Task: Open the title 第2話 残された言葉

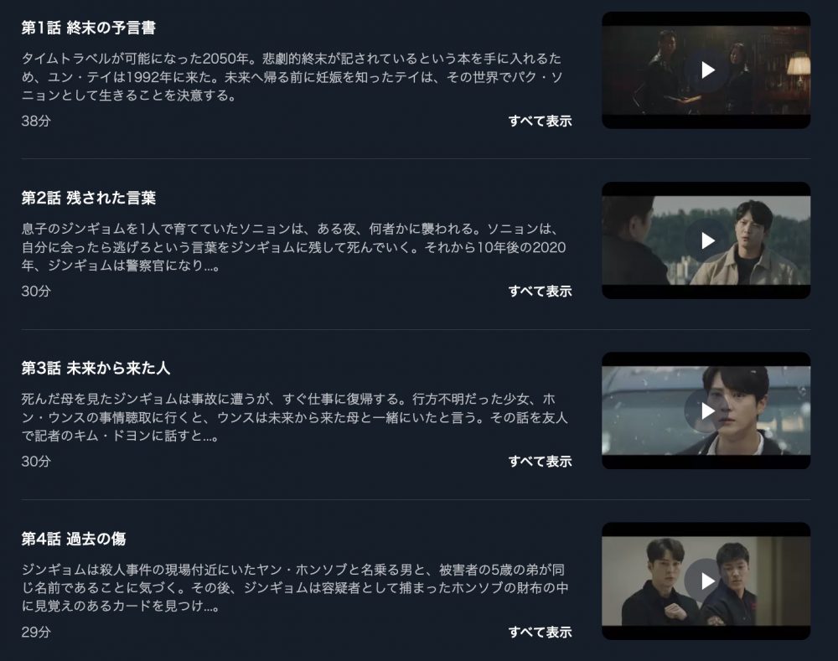Action: coord(88,199)
